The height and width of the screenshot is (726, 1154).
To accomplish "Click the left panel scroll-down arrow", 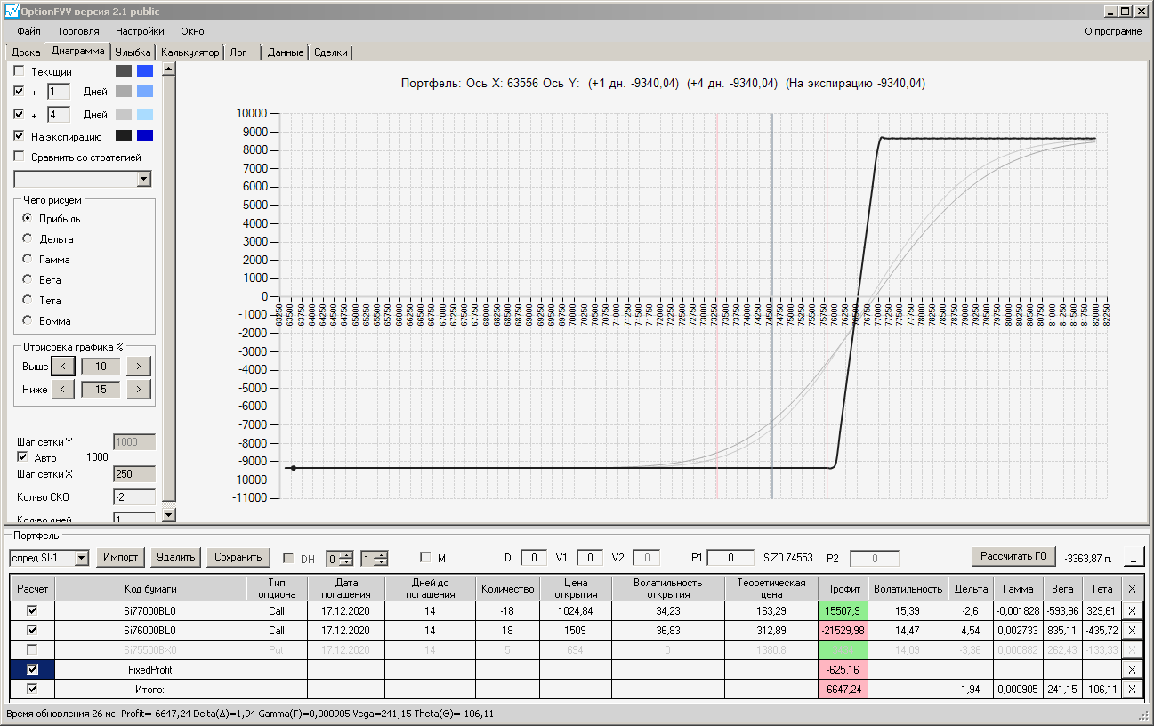I will 169,514.
